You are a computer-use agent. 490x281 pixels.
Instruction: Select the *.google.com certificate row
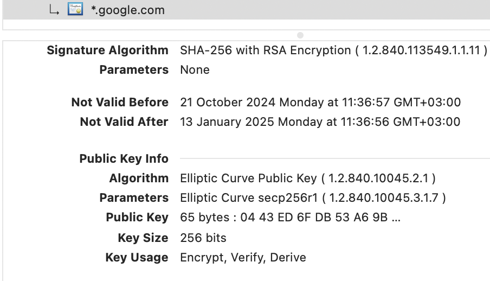tap(246, 9)
